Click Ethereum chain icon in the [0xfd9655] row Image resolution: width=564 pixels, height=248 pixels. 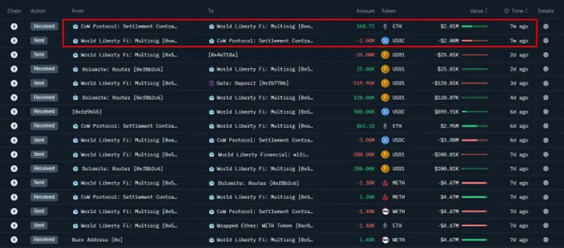pos(14,112)
